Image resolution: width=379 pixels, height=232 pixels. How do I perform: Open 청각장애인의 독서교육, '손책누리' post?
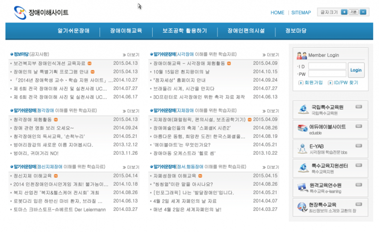coord(49,137)
